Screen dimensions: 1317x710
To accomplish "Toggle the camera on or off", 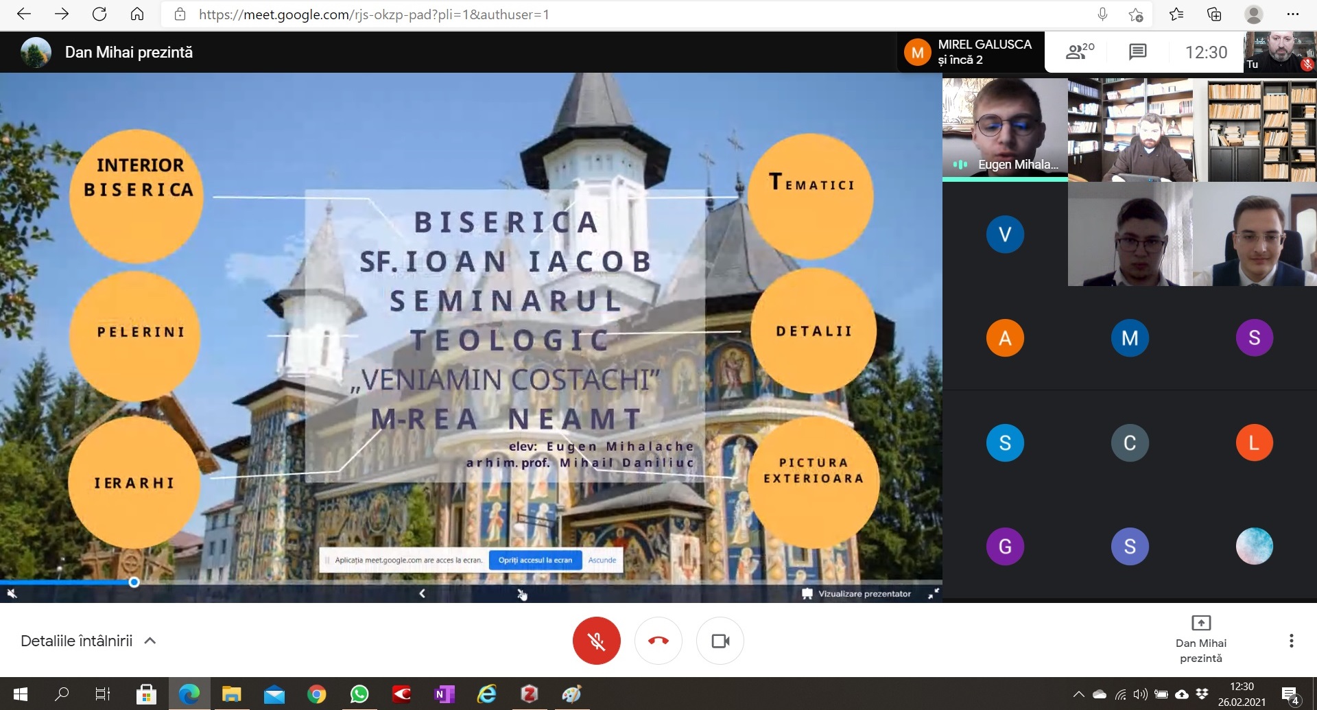I will click(720, 641).
